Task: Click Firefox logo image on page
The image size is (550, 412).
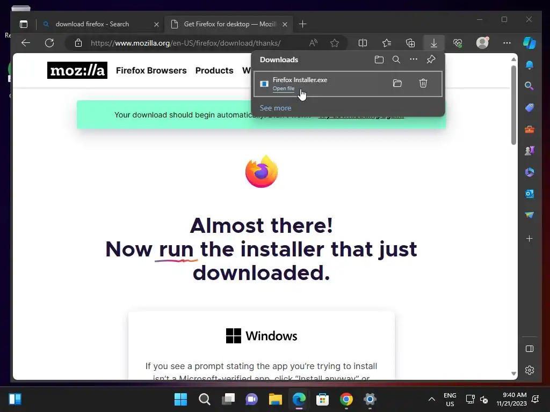Action: pos(262,171)
